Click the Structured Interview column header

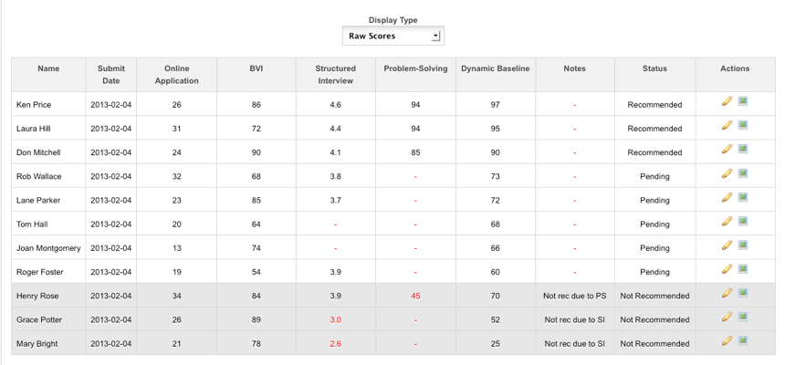[x=335, y=75]
